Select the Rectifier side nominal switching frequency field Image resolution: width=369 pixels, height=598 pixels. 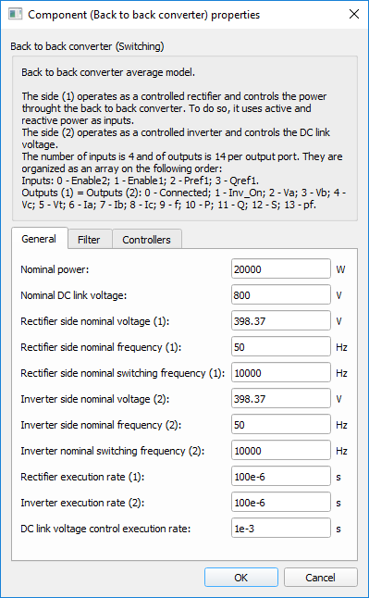coord(280,373)
